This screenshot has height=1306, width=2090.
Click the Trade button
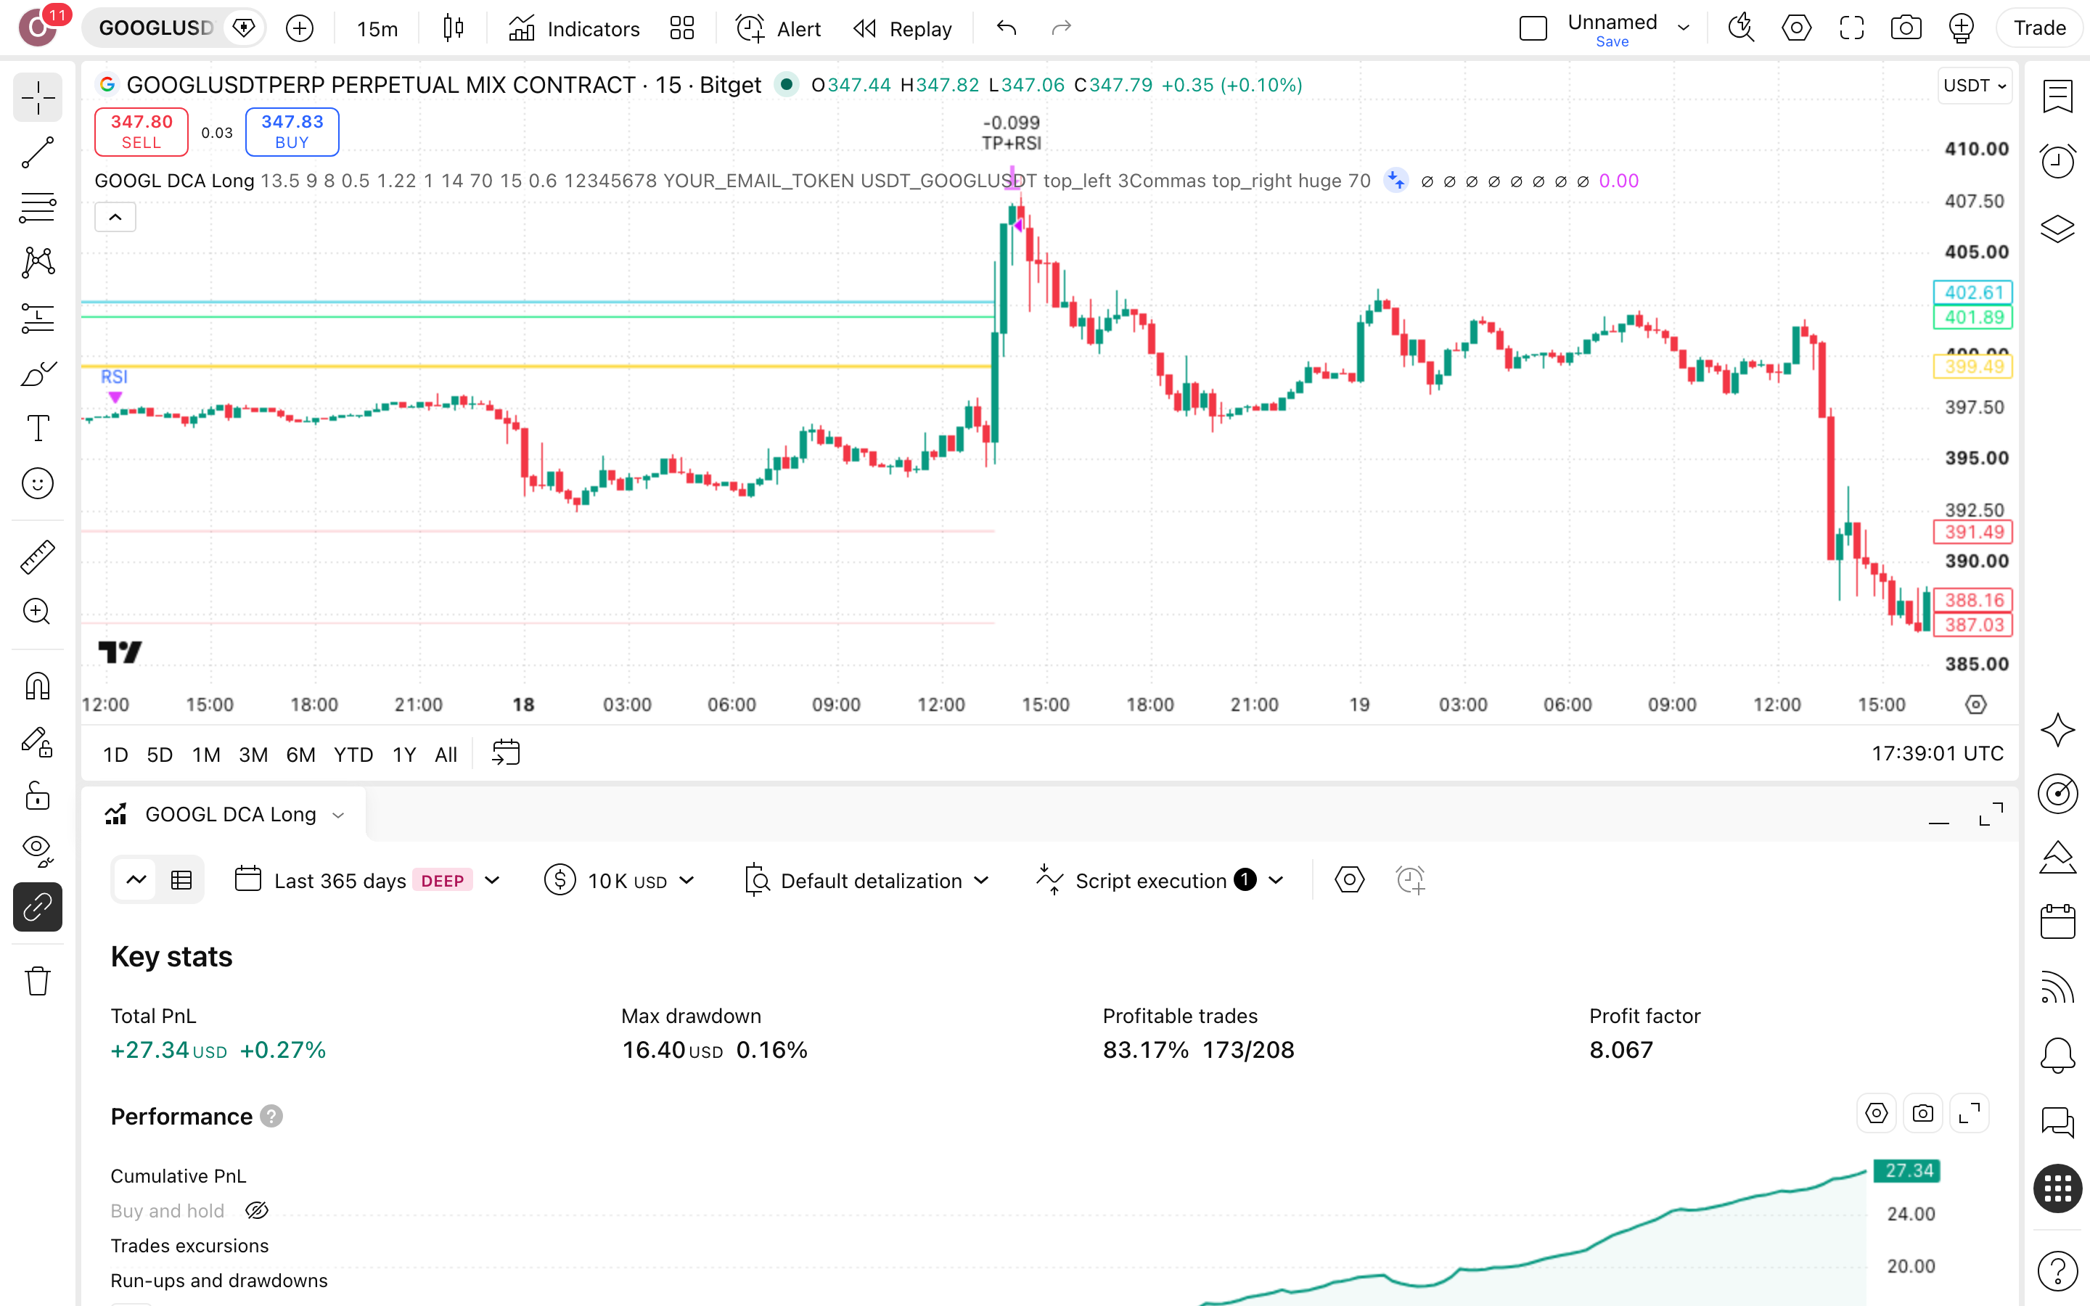[2039, 28]
